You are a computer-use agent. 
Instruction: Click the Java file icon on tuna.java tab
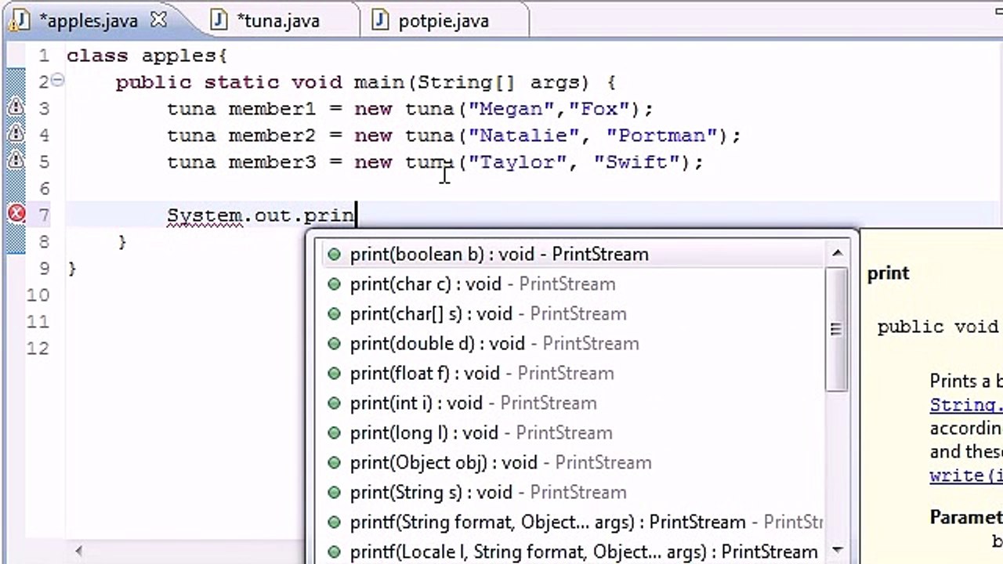(x=219, y=21)
